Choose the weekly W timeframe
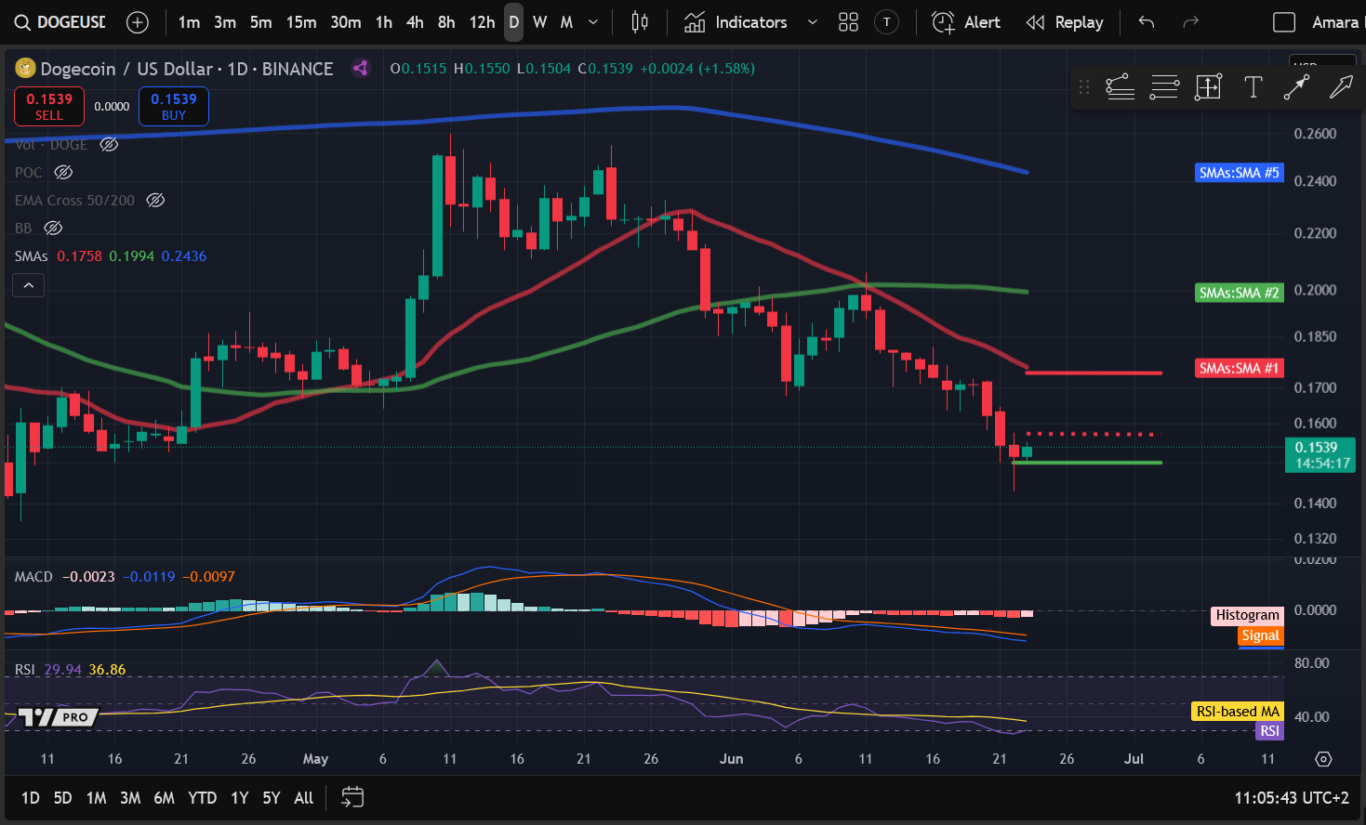Viewport: 1366px width, 825px height. click(x=539, y=22)
